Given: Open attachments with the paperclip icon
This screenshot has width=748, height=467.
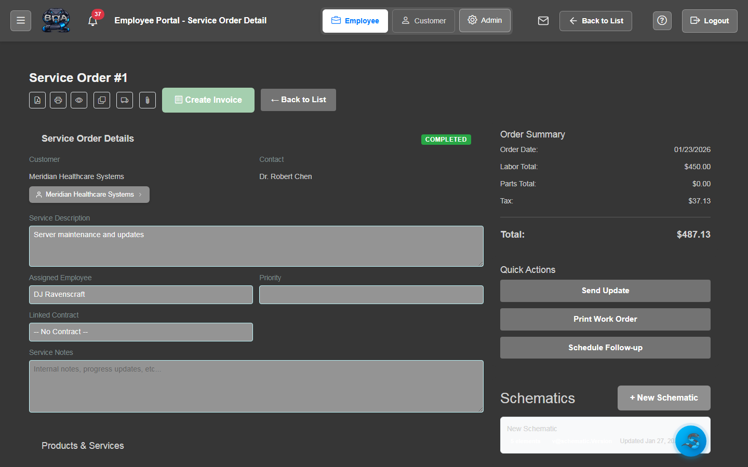Looking at the screenshot, I should tap(147, 100).
